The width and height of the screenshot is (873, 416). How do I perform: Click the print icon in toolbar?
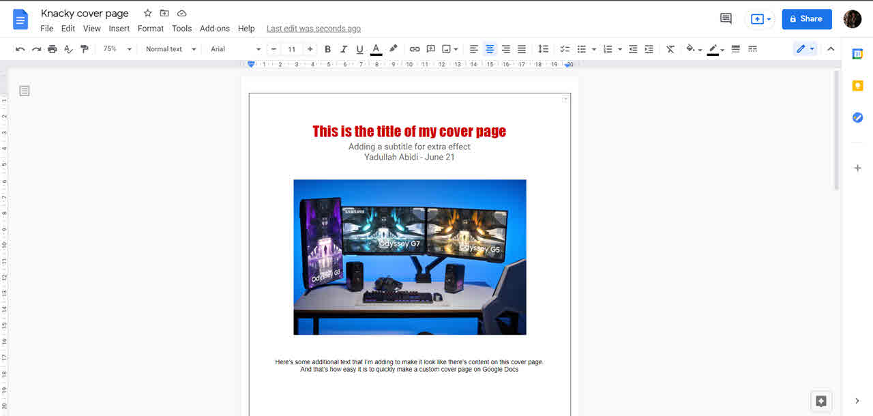tap(53, 49)
